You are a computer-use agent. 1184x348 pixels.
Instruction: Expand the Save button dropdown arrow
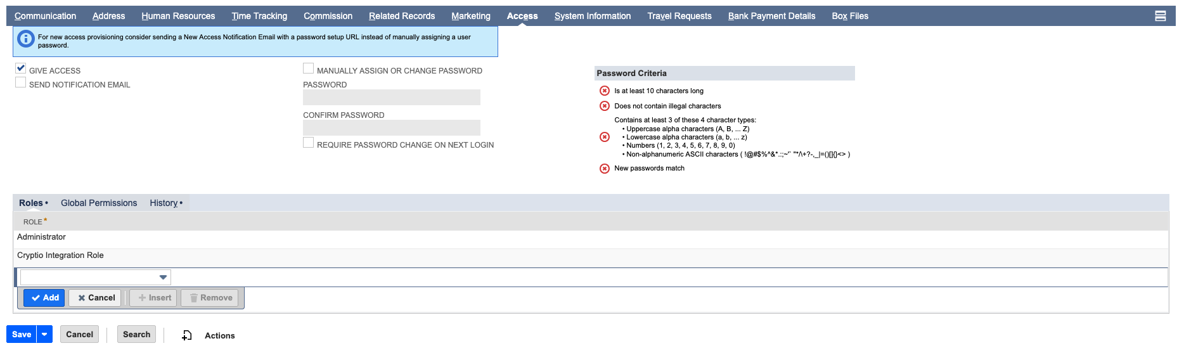tap(44, 334)
